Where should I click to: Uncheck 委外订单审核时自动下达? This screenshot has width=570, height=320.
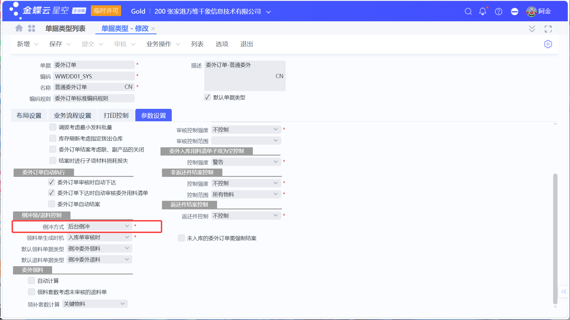[52, 182]
